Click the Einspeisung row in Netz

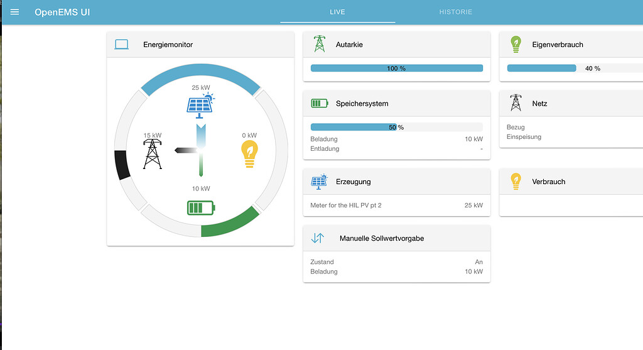coord(575,136)
